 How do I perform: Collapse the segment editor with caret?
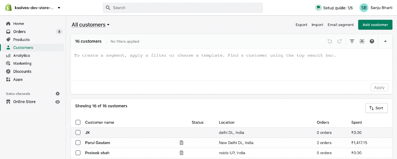(385, 41)
